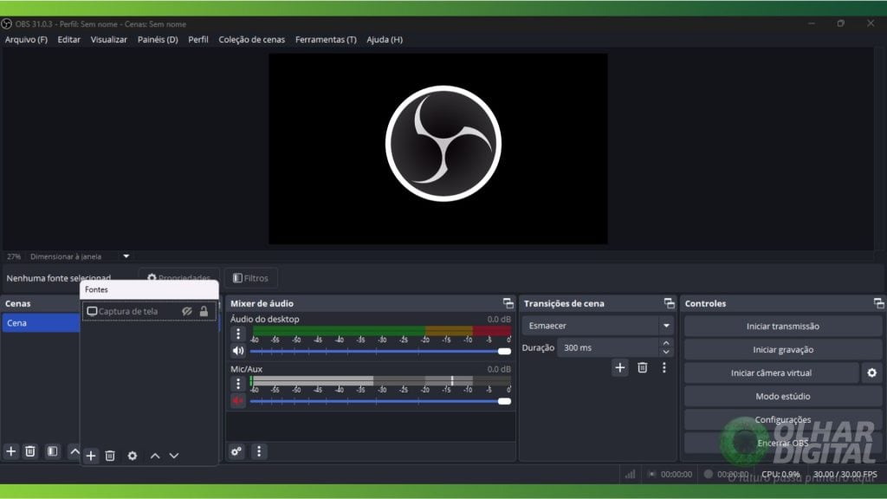This screenshot has height=499, width=887.
Task: Toggle the lock on Captura de tela
Action: click(x=204, y=311)
